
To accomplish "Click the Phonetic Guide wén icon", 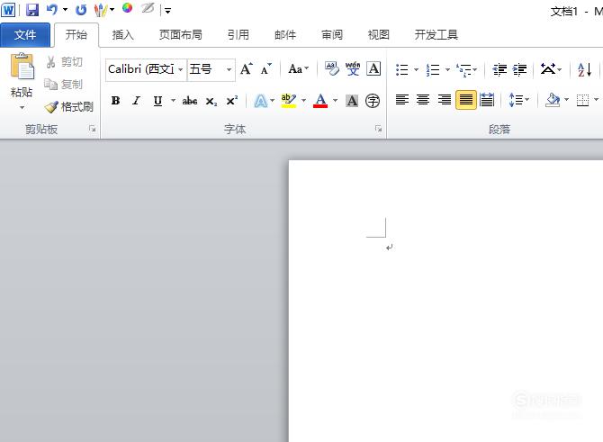I will click(353, 68).
